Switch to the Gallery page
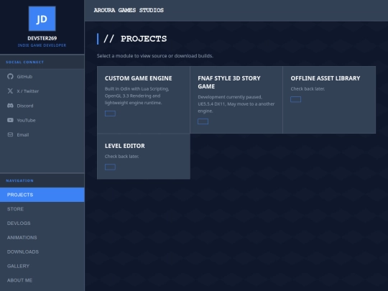388x291 pixels. [x=42, y=266]
